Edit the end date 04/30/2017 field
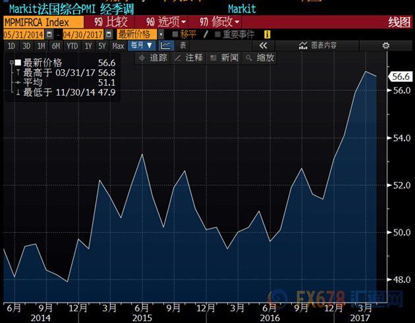The width and height of the screenshot is (415, 323). pyautogui.click(x=83, y=34)
